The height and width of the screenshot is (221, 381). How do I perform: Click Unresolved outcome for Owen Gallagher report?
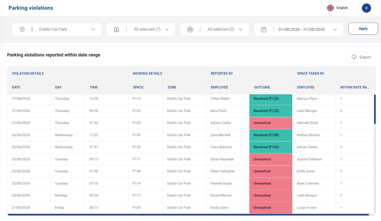click(x=271, y=171)
